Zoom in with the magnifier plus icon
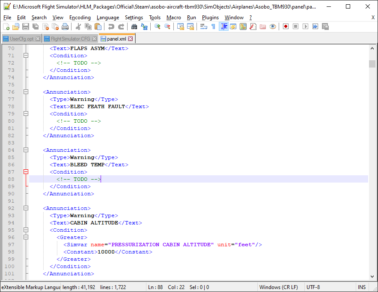The height and width of the screenshot is (292, 378). tap(157, 27)
